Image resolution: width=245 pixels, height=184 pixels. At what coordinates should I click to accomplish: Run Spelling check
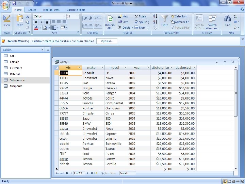click(142, 22)
